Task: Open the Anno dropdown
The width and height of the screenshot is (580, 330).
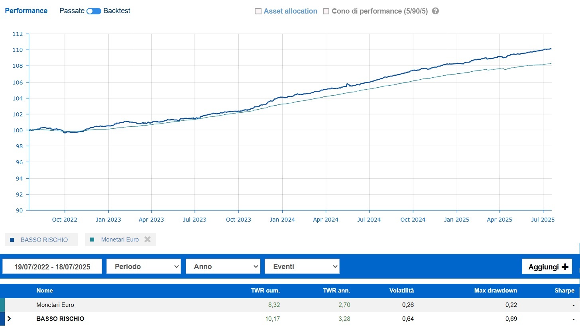Action: click(222, 267)
